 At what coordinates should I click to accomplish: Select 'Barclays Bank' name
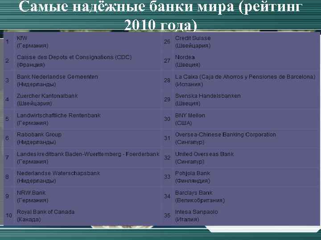point(193,192)
